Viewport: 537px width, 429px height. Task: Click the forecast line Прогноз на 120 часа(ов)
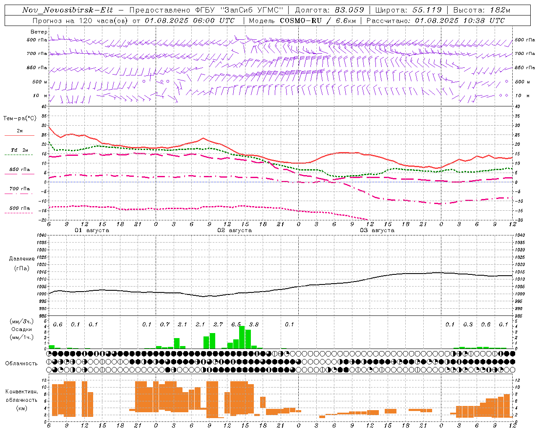(x=81, y=21)
